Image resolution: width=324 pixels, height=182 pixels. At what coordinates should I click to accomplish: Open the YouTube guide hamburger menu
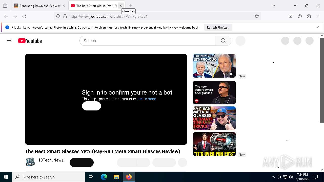(x=9, y=41)
